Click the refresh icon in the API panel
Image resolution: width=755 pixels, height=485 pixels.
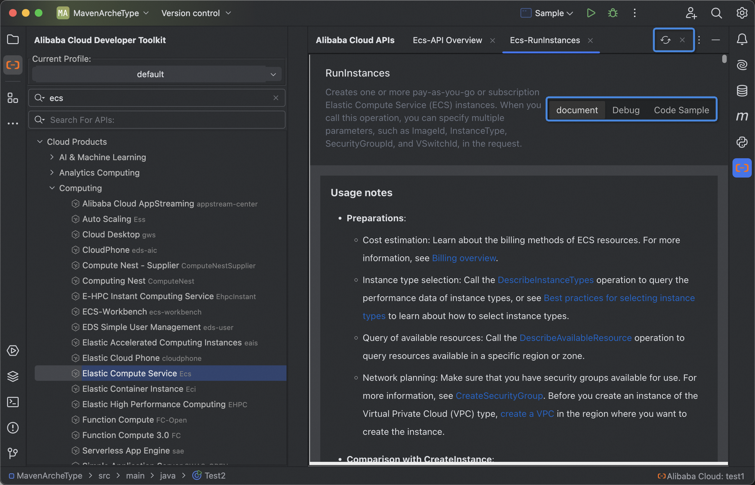point(665,40)
